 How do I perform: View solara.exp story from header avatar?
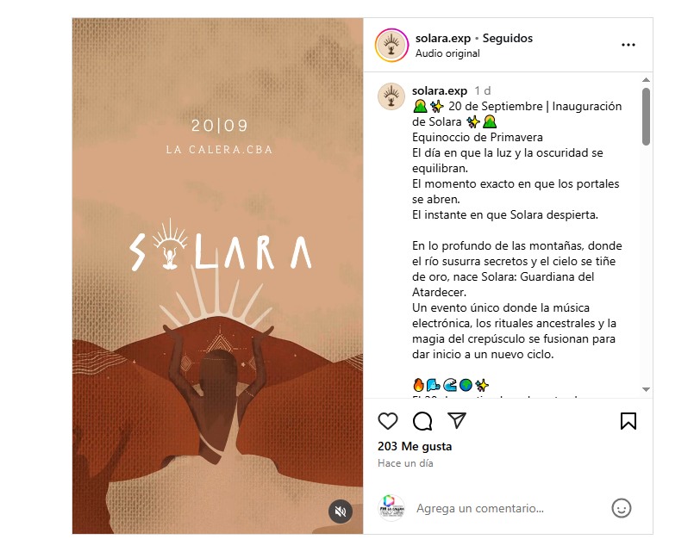pyautogui.click(x=391, y=45)
